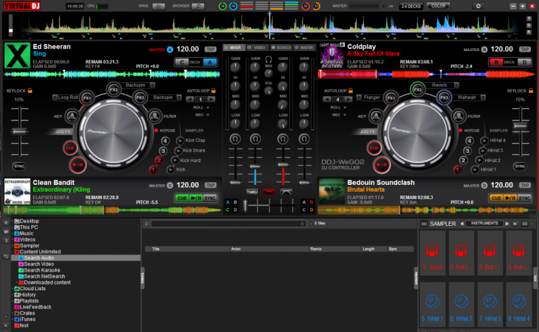Toggle HOTCUE mode on left deck
This screenshot has height=332, width=539.
156,130
